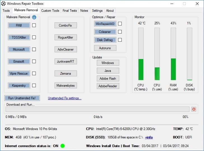This screenshot has width=204, height=151.
Task: Update Java
Action: pos(108,71)
